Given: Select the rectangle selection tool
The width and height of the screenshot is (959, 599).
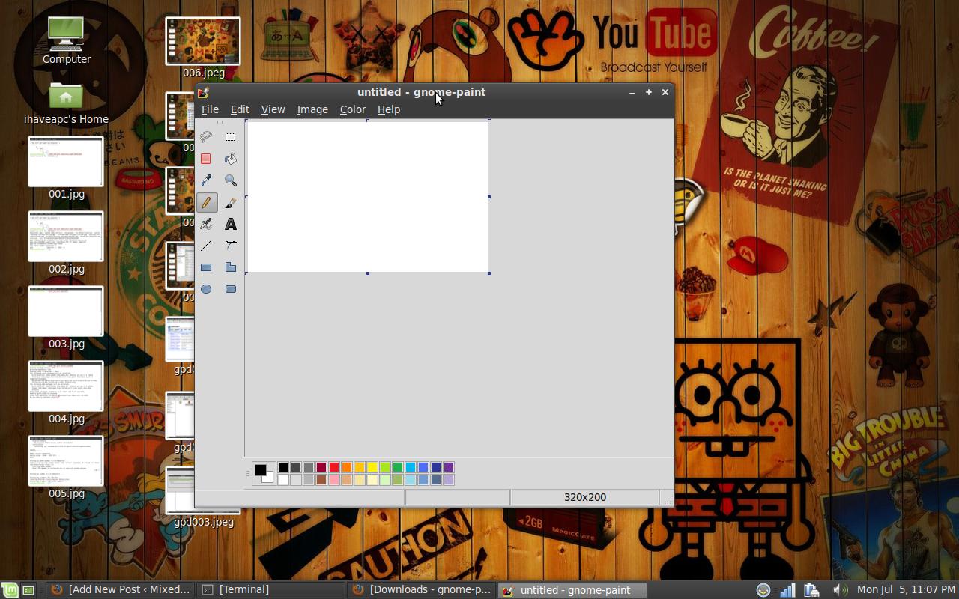Looking at the screenshot, I should [231, 136].
